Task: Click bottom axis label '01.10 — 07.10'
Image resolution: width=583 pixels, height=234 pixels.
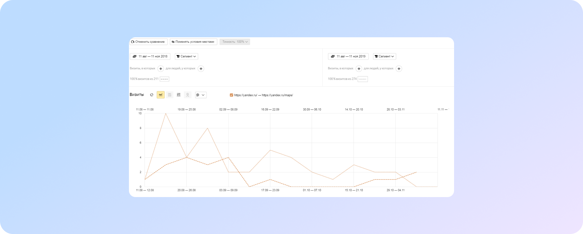Action: 312,190
